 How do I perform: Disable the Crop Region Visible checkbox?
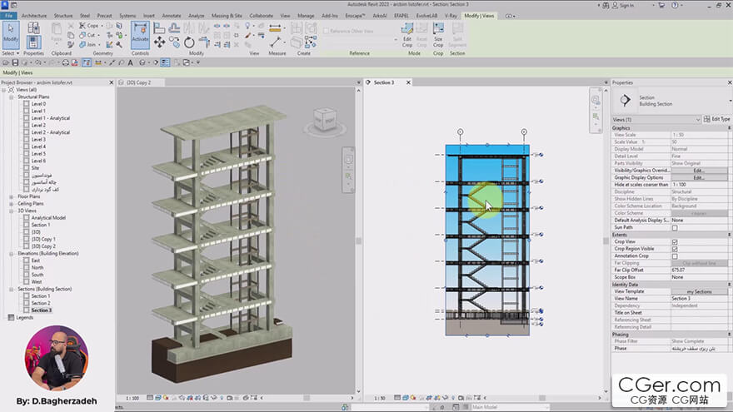point(675,249)
